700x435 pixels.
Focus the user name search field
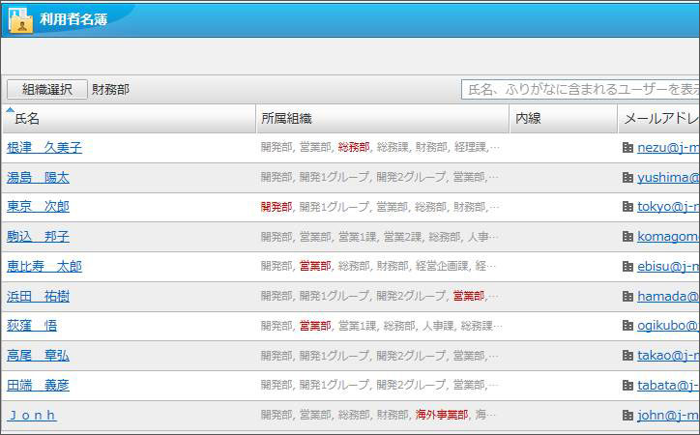pyautogui.click(x=580, y=89)
